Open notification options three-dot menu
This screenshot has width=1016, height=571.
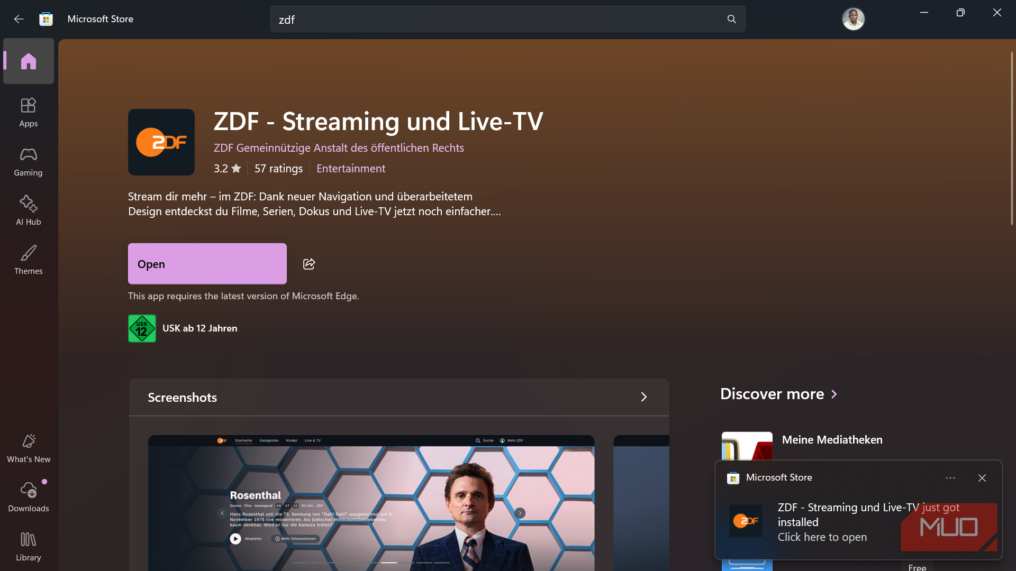pos(950,478)
